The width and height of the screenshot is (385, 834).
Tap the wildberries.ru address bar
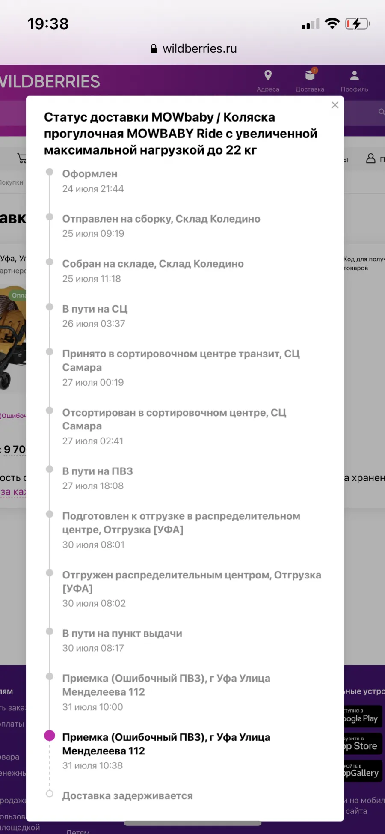(x=193, y=49)
